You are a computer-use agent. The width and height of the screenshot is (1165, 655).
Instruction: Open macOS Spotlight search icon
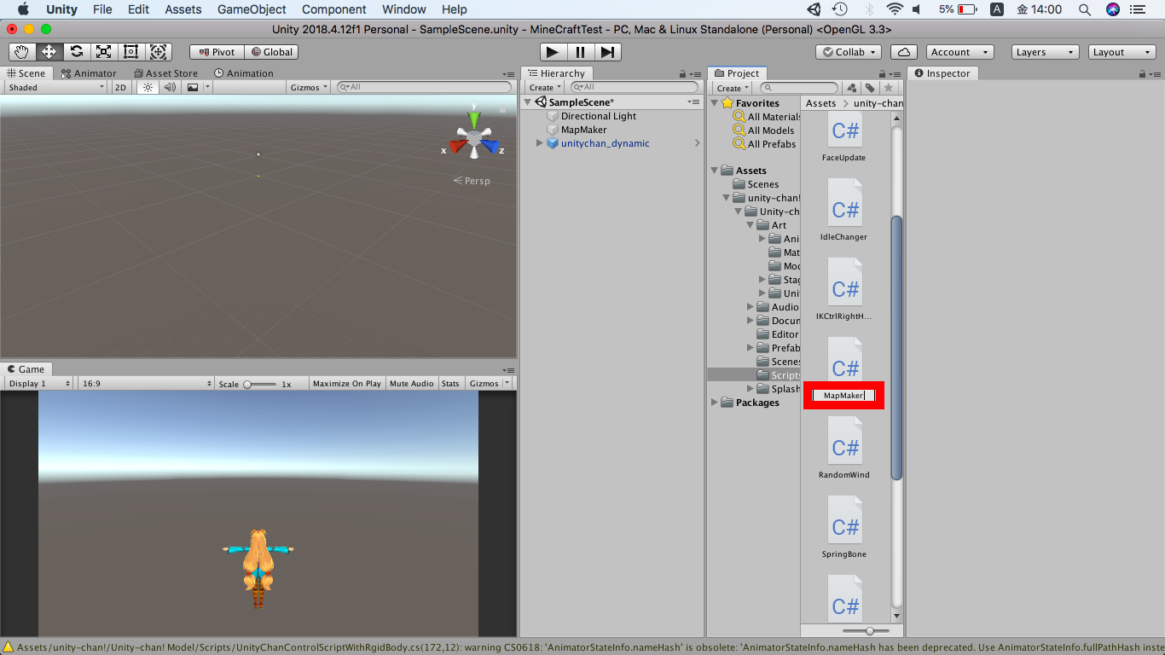coord(1084,9)
